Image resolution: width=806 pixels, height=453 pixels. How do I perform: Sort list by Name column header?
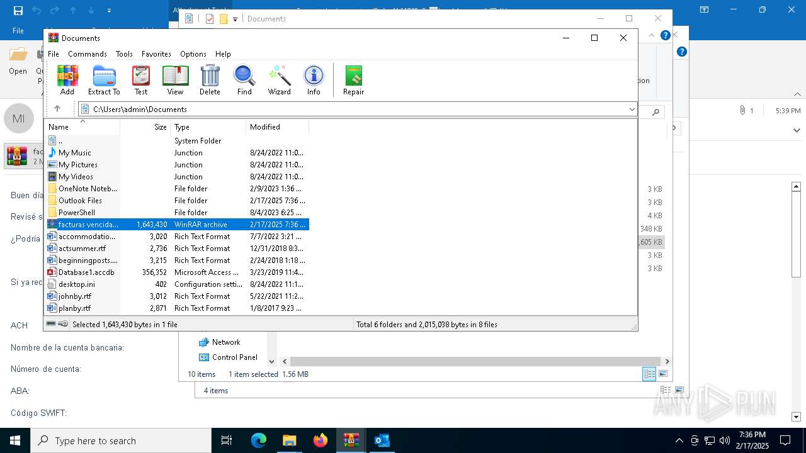pyautogui.click(x=82, y=127)
